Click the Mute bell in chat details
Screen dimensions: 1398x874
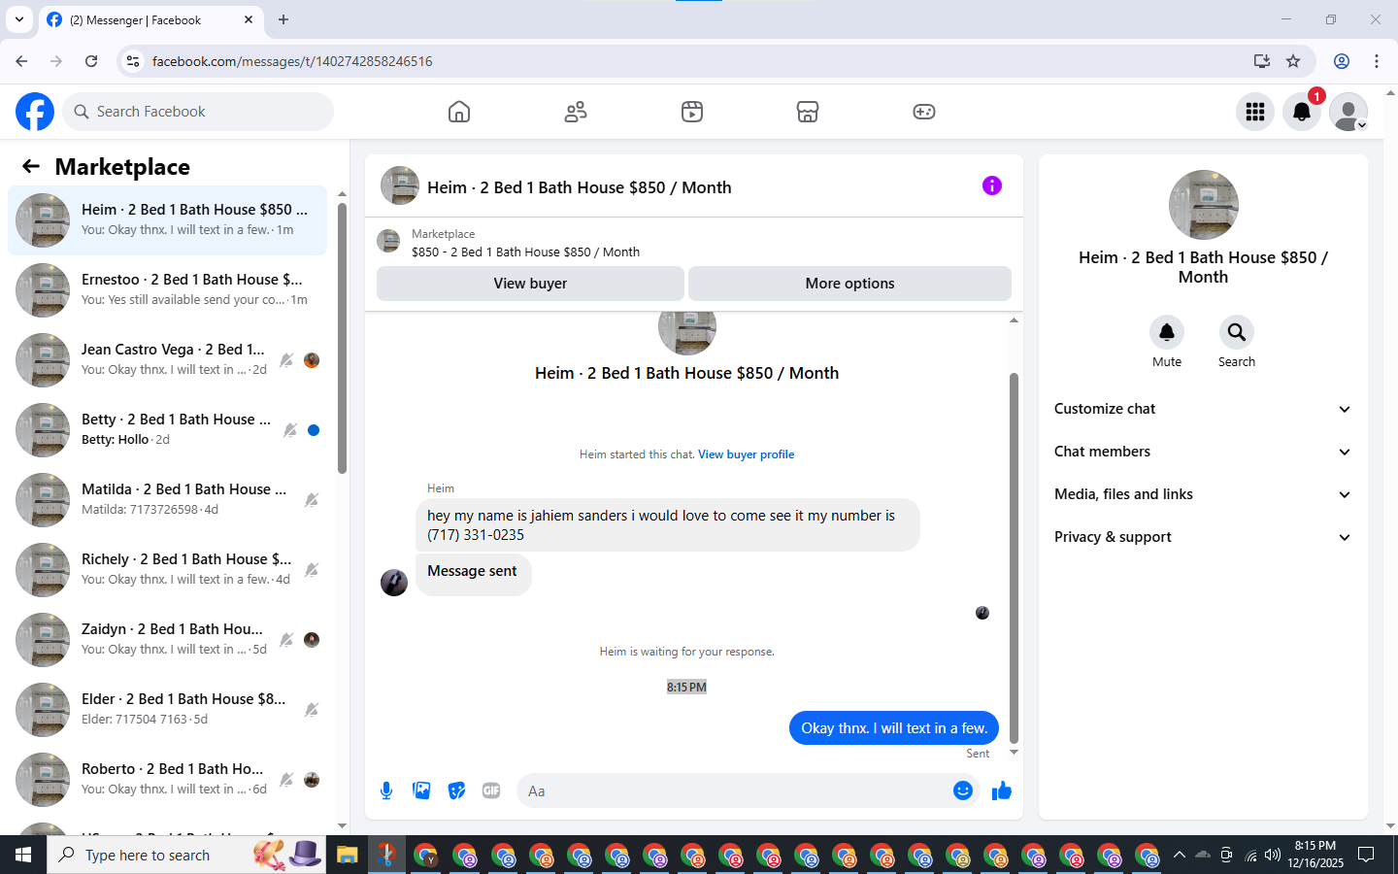(1167, 332)
